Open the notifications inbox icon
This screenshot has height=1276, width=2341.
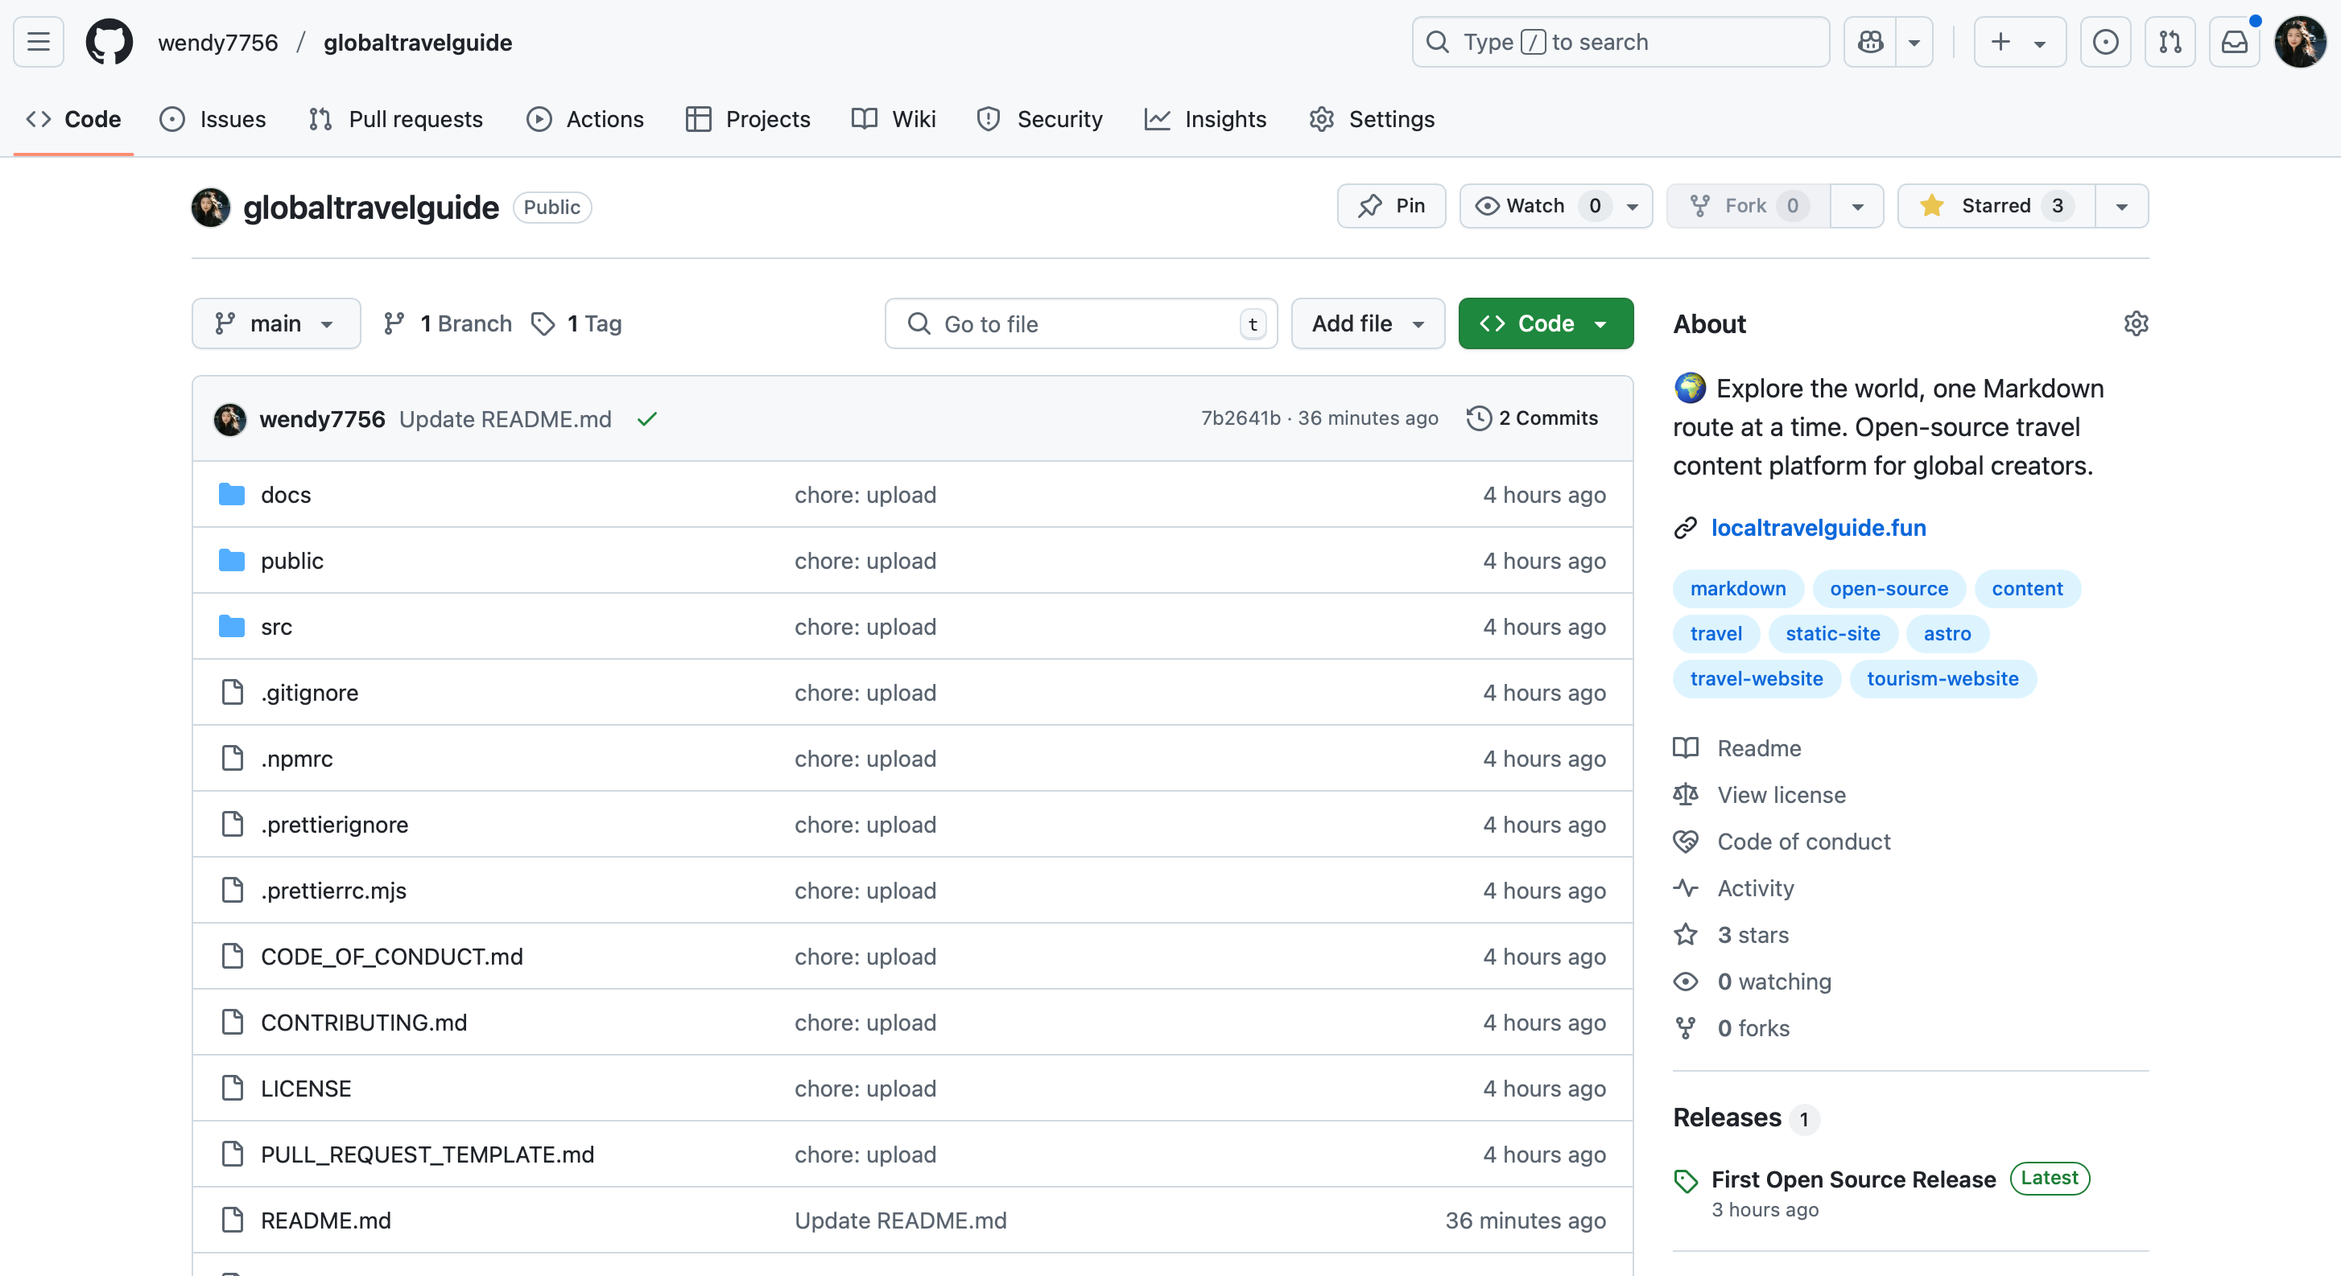2235,41
